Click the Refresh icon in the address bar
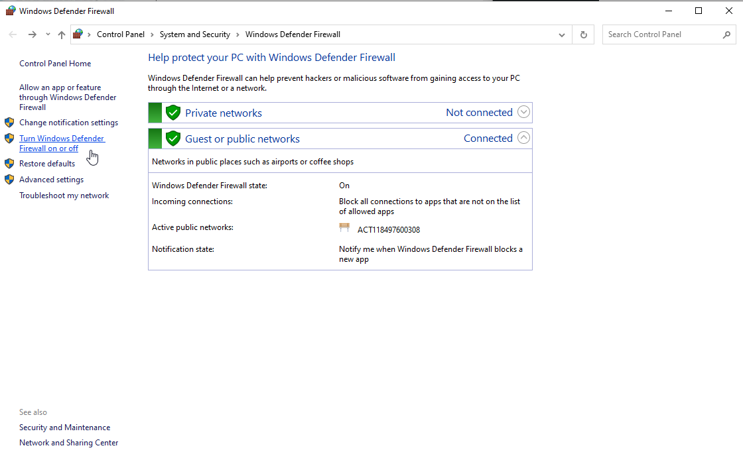The width and height of the screenshot is (743, 460). tap(583, 34)
